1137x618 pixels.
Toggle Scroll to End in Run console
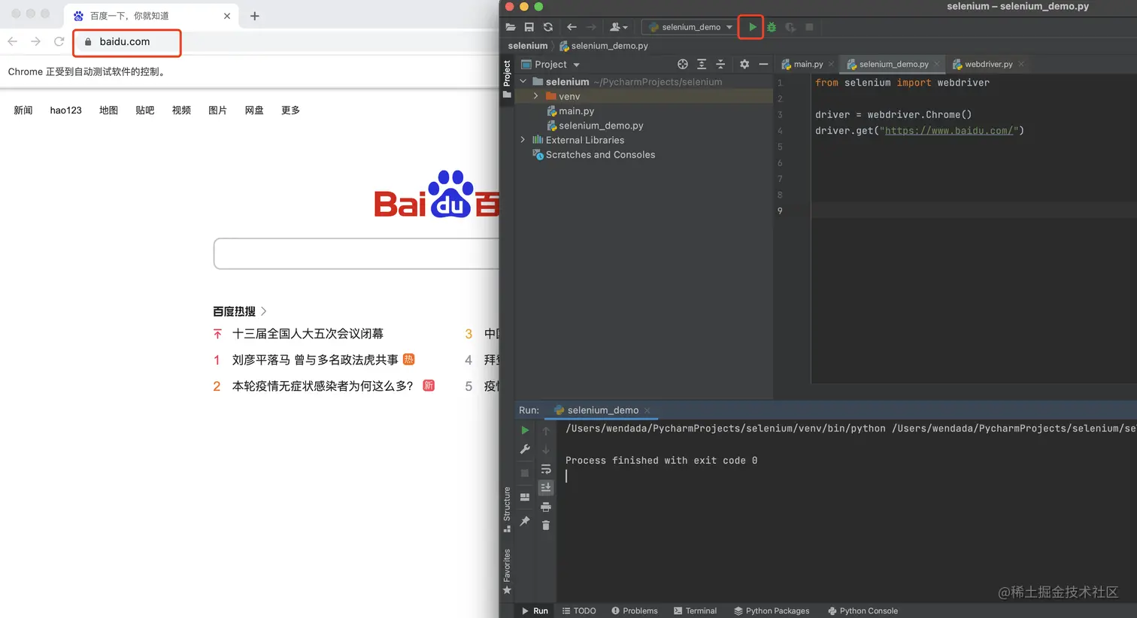pos(546,487)
